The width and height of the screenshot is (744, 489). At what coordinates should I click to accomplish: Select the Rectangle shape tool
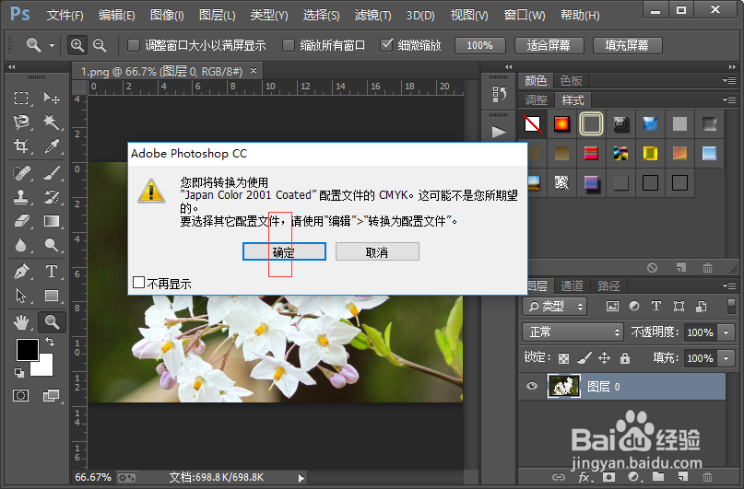52,296
